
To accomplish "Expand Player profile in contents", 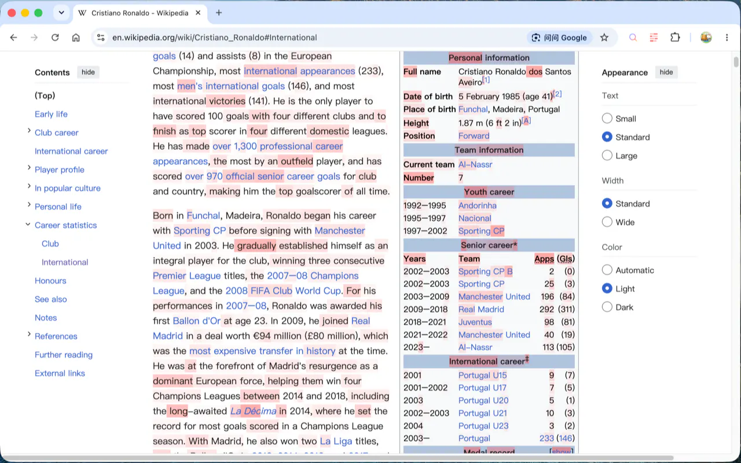I will click(x=29, y=168).
